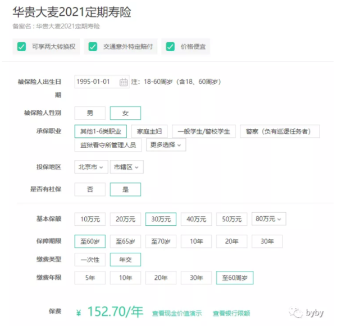Click the title 华贵大麦2021定期寿险
The height and width of the screenshot is (326, 337).
(72, 12)
